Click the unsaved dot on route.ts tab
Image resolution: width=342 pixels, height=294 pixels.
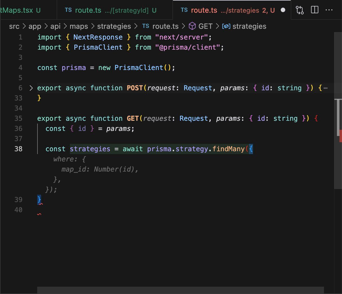[283, 10]
